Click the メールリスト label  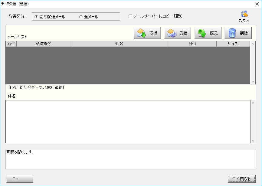coord(17,37)
